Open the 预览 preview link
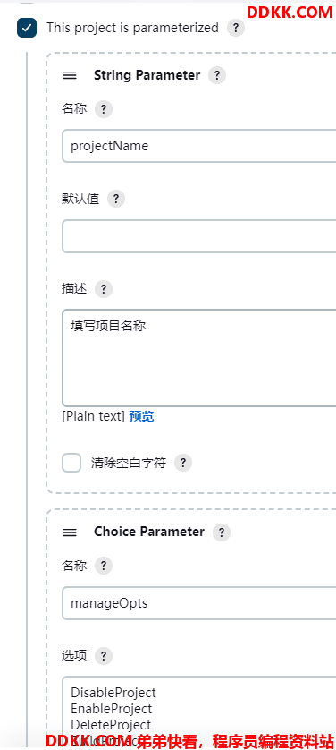The image size is (336, 750). click(141, 416)
